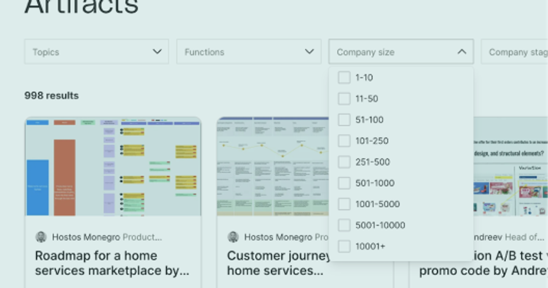This screenshot has height=288, width=548.
Task: Open the Topics filter dropdown
Action: [x=96, y=52]
